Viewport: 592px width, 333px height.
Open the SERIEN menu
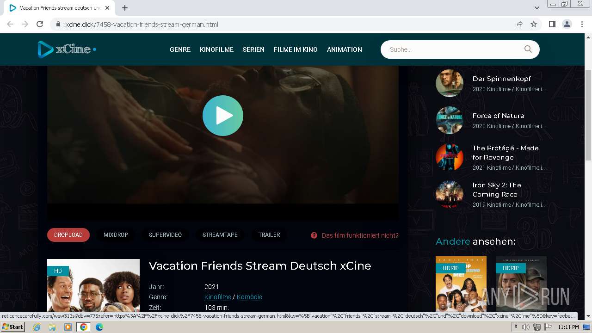(253, 49)
